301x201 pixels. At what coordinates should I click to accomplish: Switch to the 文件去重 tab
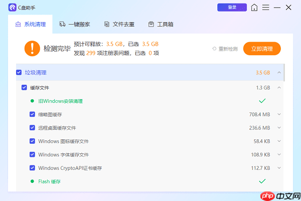click(x=119, y=24)
